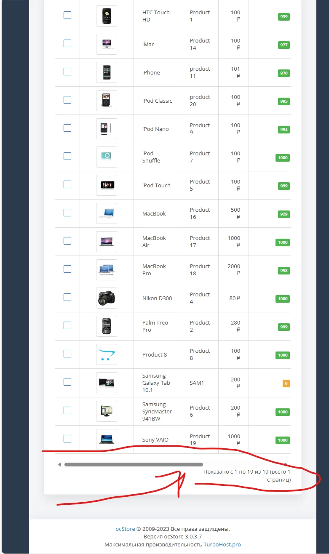Click the horizontal scrollbar thumb under the table
Image resolution: width=329 pixels, height=554 pixels.
pos(134,465)
